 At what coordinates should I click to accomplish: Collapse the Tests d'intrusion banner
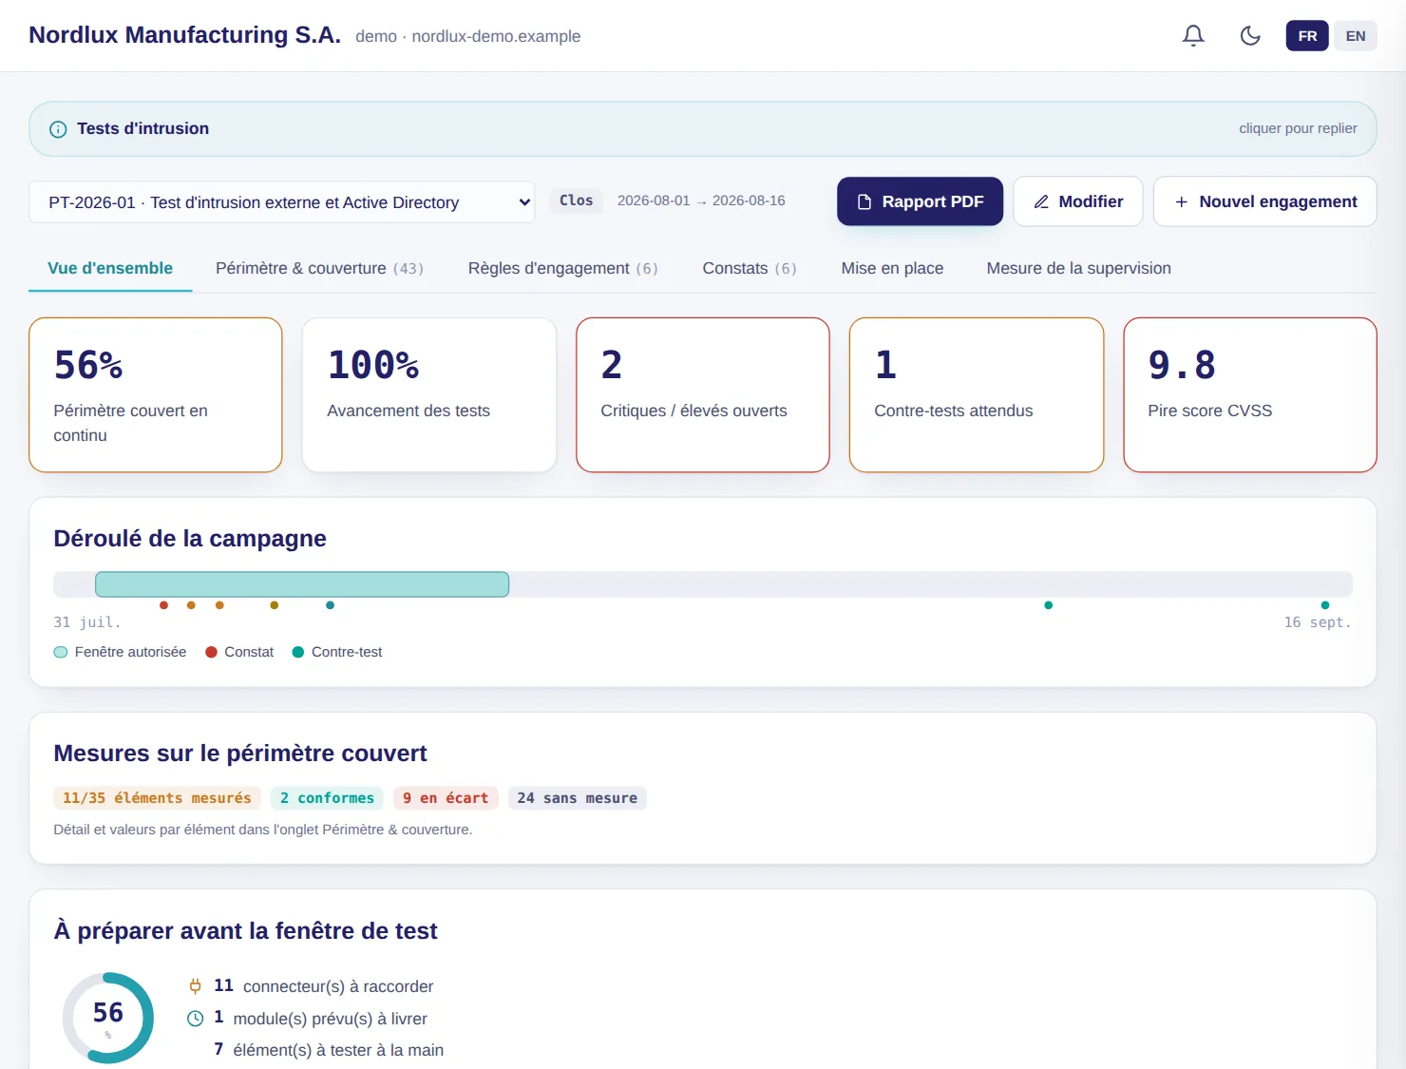coord(703,129)
